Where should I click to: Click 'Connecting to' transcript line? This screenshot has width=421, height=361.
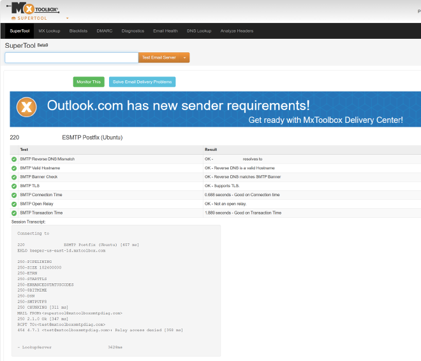[33, 234]
